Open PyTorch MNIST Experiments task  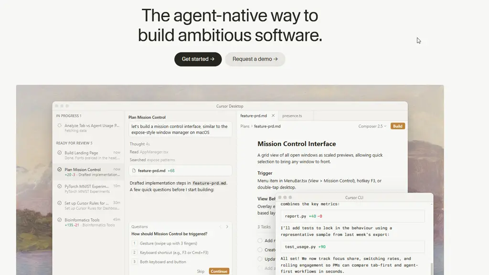89,189
